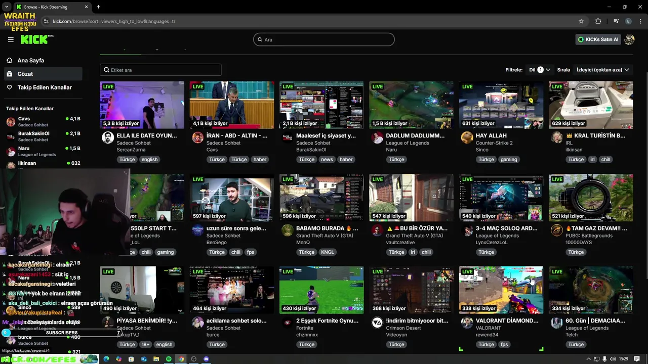Bookmark the page with the star icon
This screenshot has width=648, height=364.
point(581,21)
